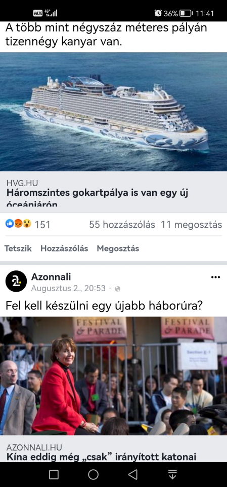Tap the Android back triangle button

pos(133,474)
